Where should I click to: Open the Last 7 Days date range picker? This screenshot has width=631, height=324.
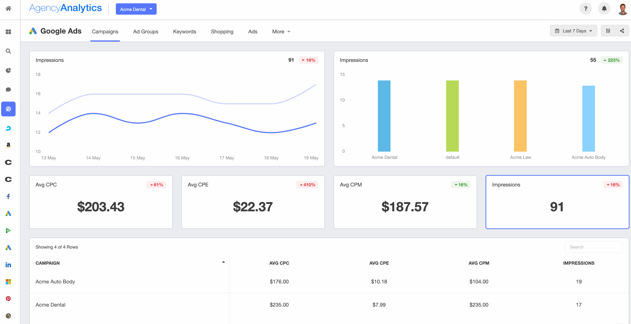click(573, 31)
